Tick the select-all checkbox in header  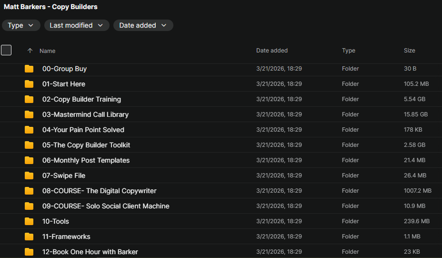click(6, 50)
